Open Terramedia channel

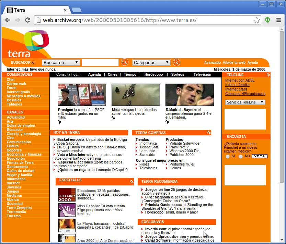16,212
